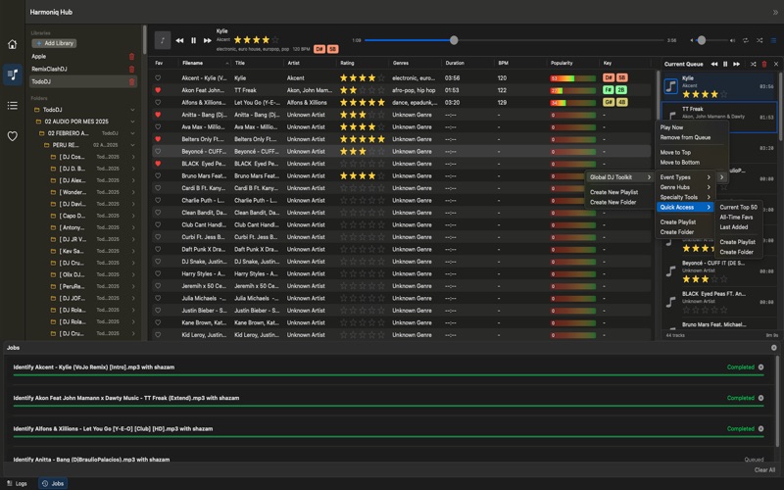This screenshot has height=490, width=784.
Task: Unfavorite the Belters Only track
Action: 158,139
